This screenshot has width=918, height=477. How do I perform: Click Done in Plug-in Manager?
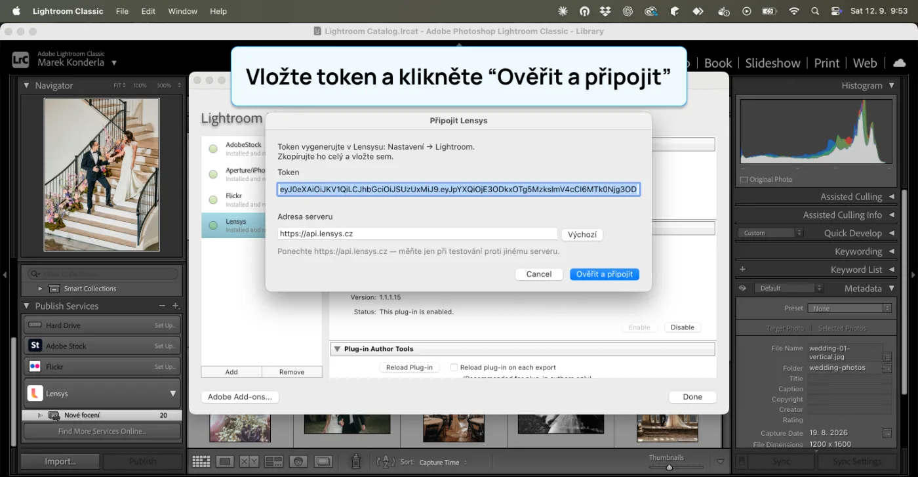[x=692, y=397]
